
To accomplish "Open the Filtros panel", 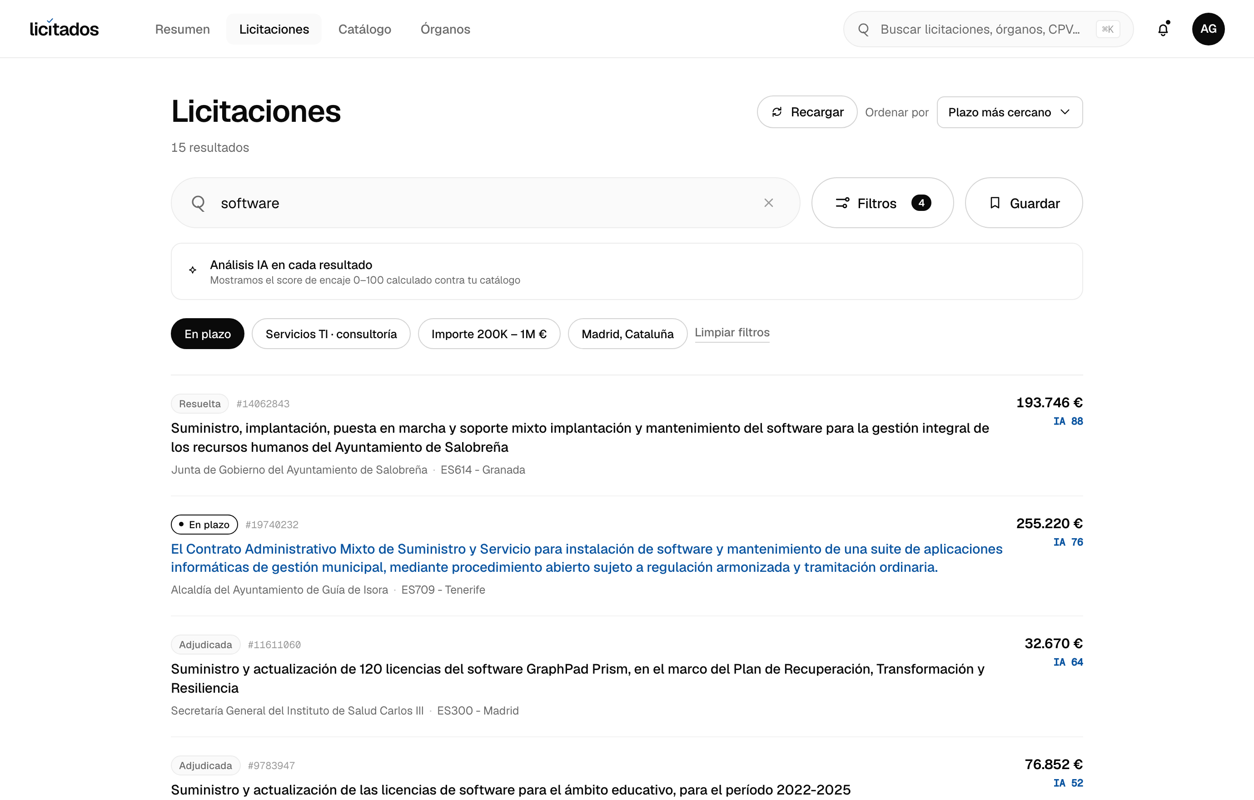I will click(x=882, y=203).
